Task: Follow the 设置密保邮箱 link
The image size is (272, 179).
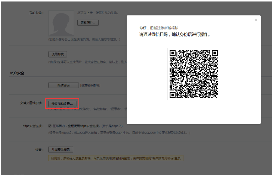Action: point(90,85)
